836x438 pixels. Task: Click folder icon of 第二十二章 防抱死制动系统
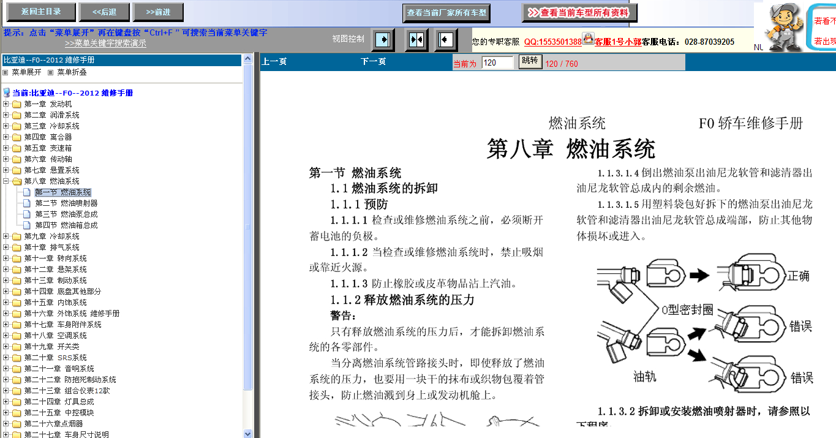(x=17, y=380)
